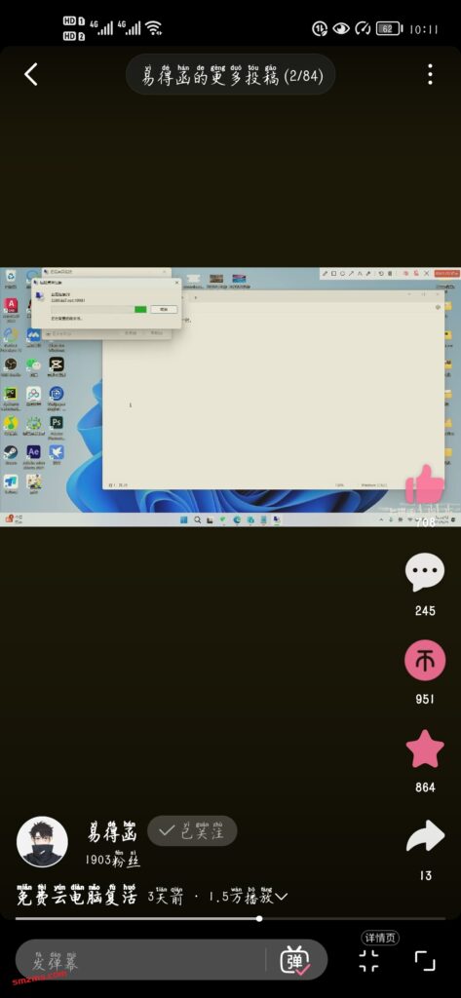Like the video with thumbs-up icon
This screenshot has height=998, width=461.
425,485
